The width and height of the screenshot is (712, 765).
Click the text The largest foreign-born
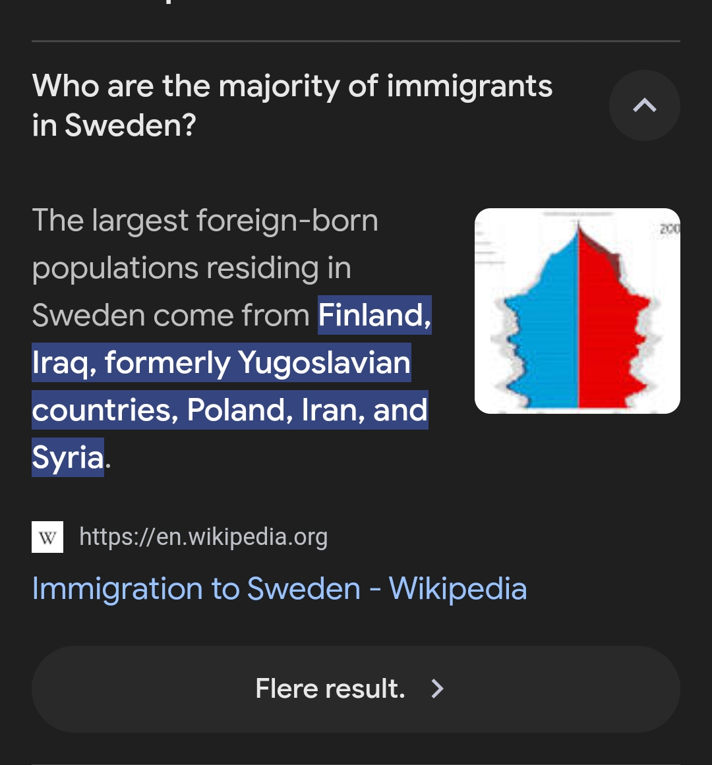205,220
